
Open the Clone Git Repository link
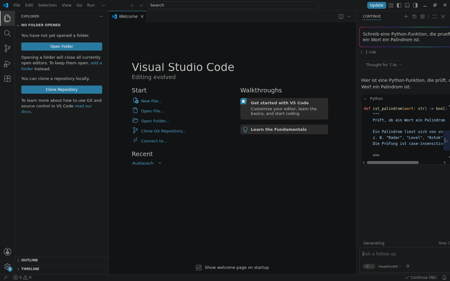163,131
